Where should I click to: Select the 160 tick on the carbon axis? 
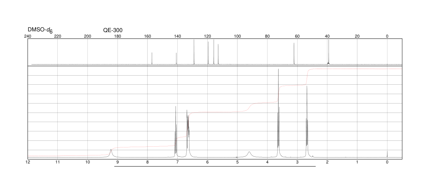(148, 36)
